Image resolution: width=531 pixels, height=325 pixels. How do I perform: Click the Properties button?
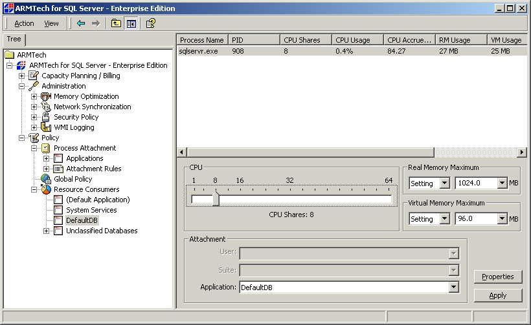(x=498, y=277)
